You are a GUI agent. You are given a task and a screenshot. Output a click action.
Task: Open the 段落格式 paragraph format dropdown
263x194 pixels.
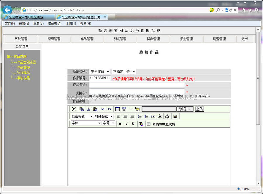point(82,116)
